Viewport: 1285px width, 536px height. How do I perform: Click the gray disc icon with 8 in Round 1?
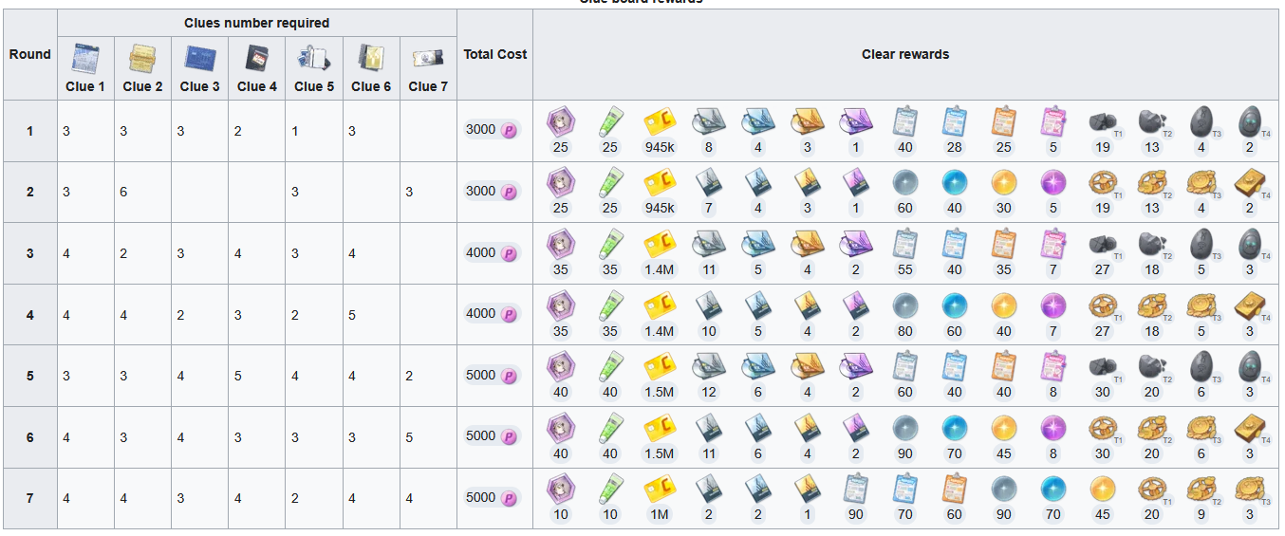pyautogui.click(x=708, y=121)
